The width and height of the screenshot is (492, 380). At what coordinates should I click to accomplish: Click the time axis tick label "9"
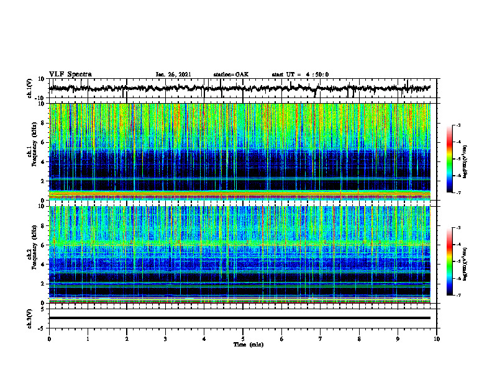pos(398,339)
